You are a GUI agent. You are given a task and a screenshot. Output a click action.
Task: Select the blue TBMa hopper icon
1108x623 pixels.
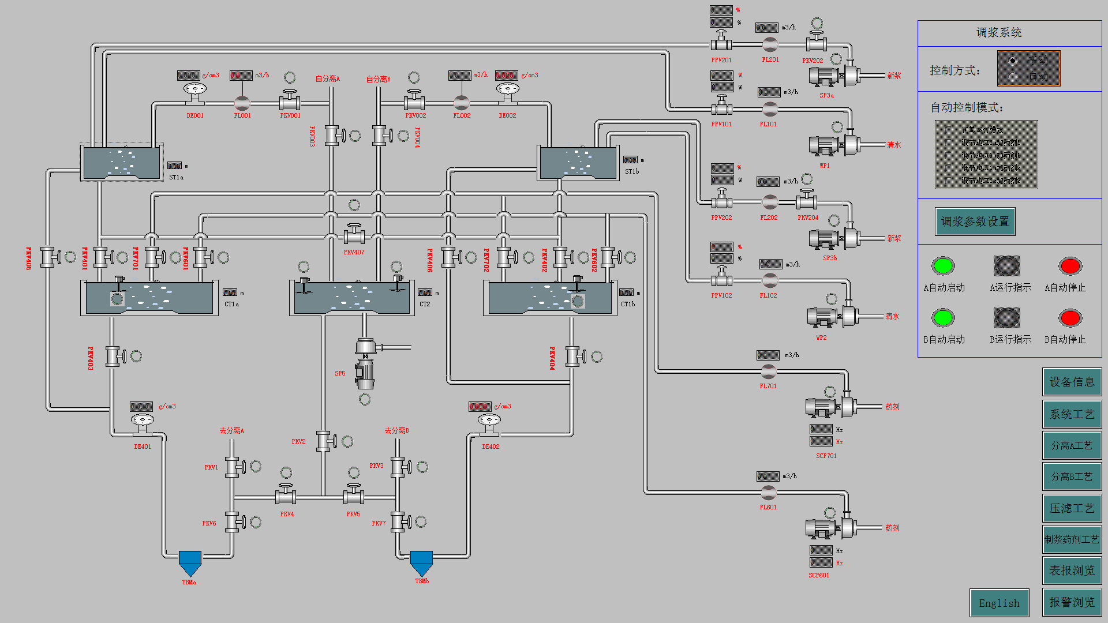(x=189, y=561)
